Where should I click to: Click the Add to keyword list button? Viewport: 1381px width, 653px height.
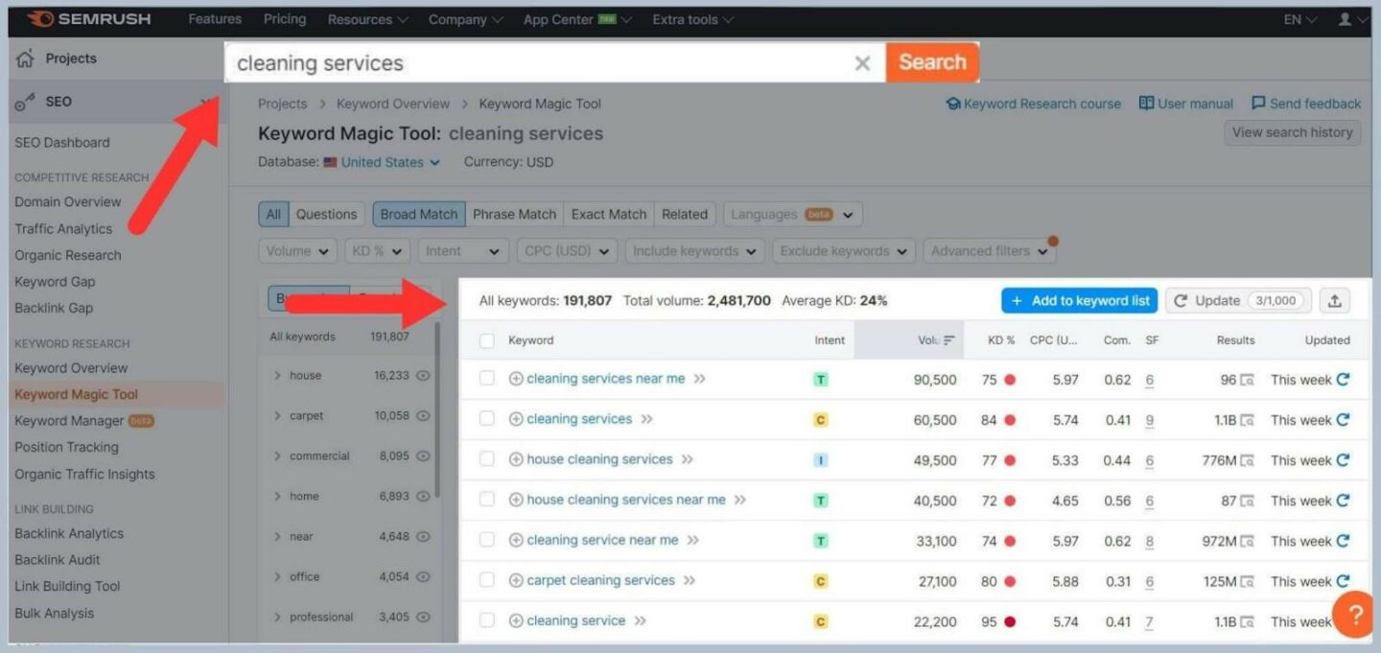(x=1078, y=299)
